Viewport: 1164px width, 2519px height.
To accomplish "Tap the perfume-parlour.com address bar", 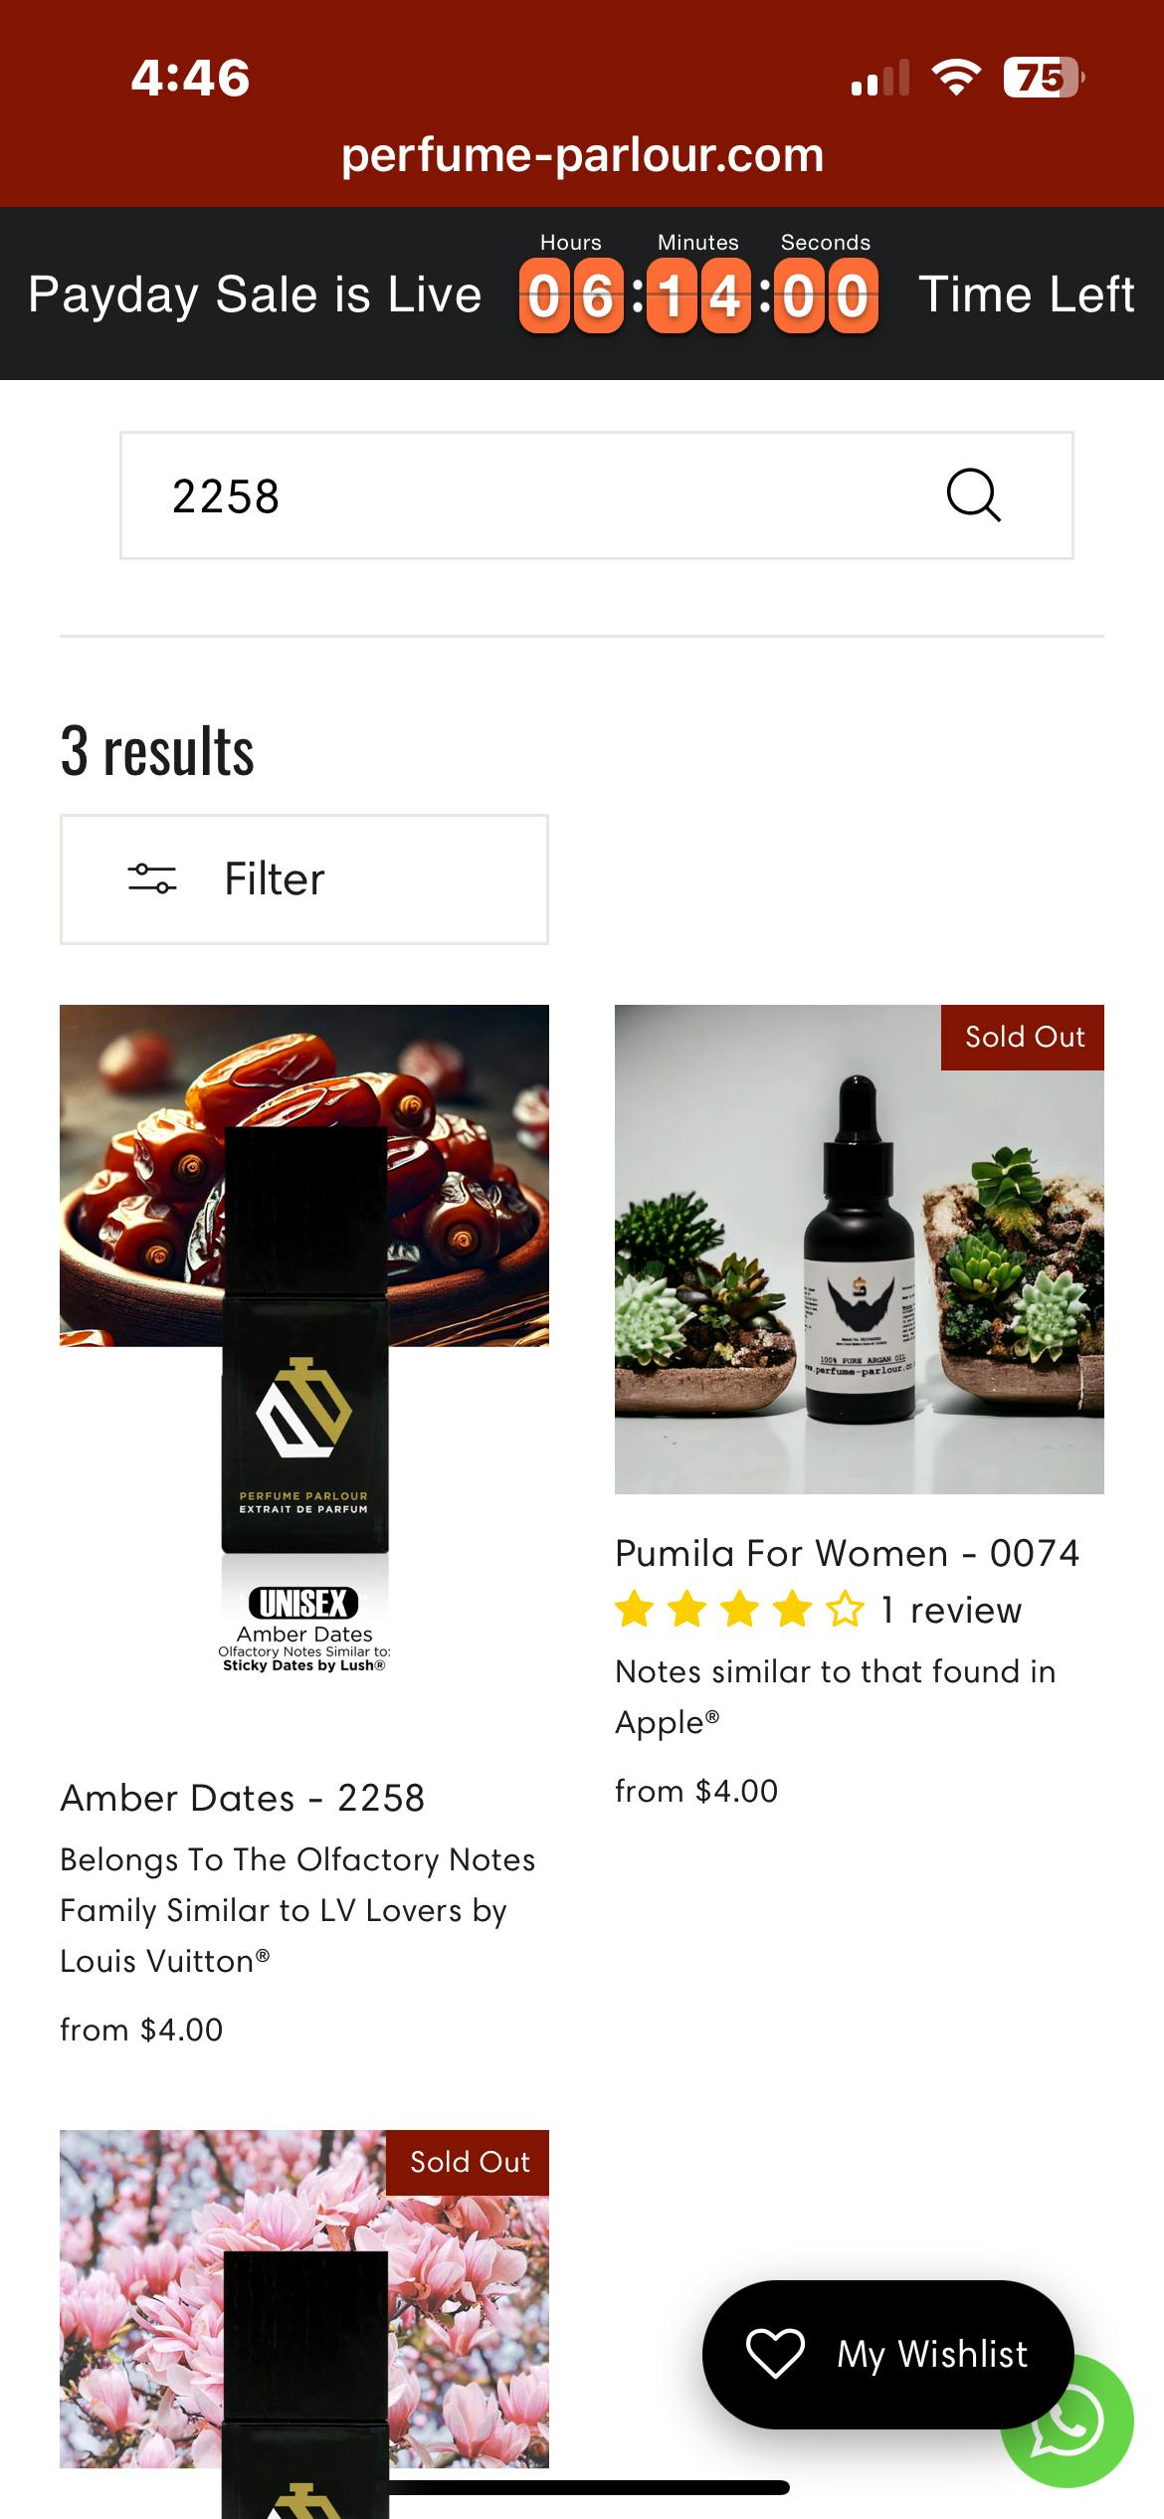I will [x=583, y=155].
